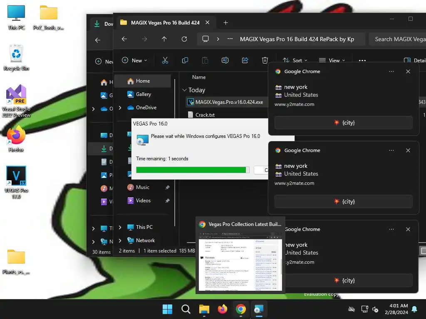Click {city} button in middle Chrome notification

click(343, 201)
